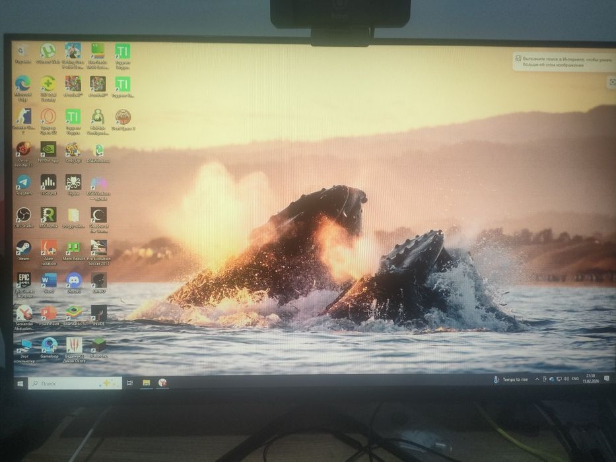Open the Shadow of the Tomb Raider shortcut

(x=98, y=220)
